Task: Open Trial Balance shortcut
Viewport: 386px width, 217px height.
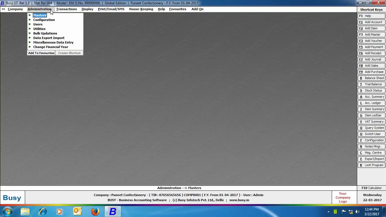Action: (372, 84)
